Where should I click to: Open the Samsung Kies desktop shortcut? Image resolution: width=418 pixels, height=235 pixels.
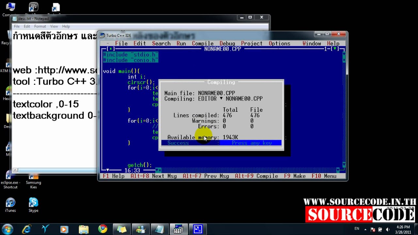33,181
